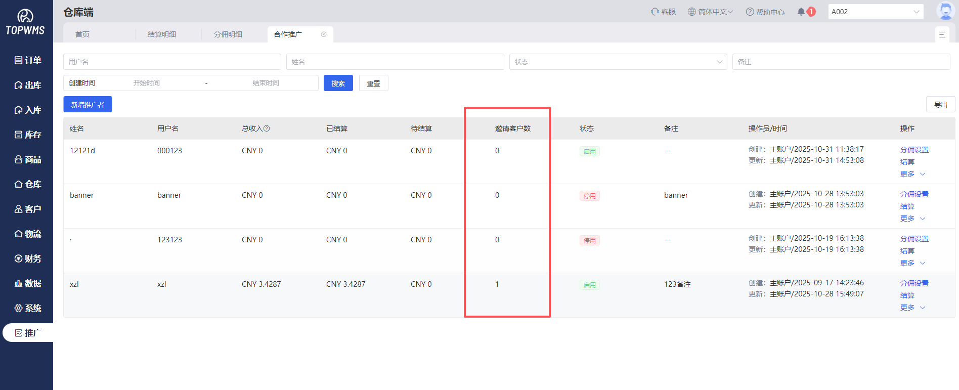This screenshot has width=959, height=390.
Task: Open 分佣设置 for the banner row
Action: (x=914, y=194)
